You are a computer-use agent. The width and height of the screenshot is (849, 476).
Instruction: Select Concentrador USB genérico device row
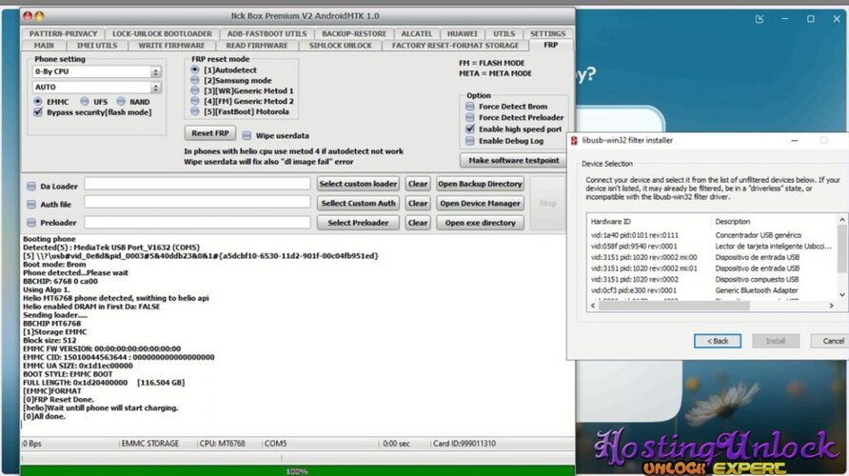(x=713, y=235)
